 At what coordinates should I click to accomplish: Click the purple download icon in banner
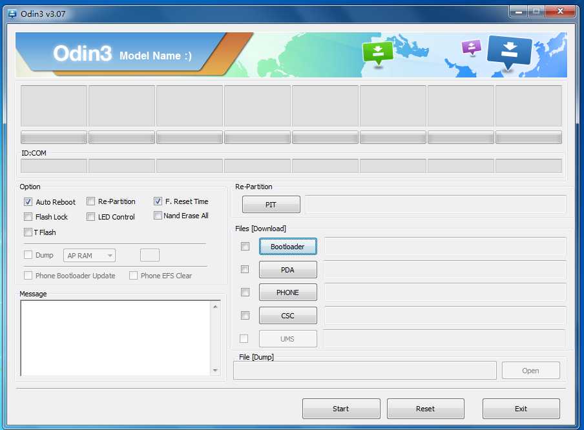coord(471,47)
